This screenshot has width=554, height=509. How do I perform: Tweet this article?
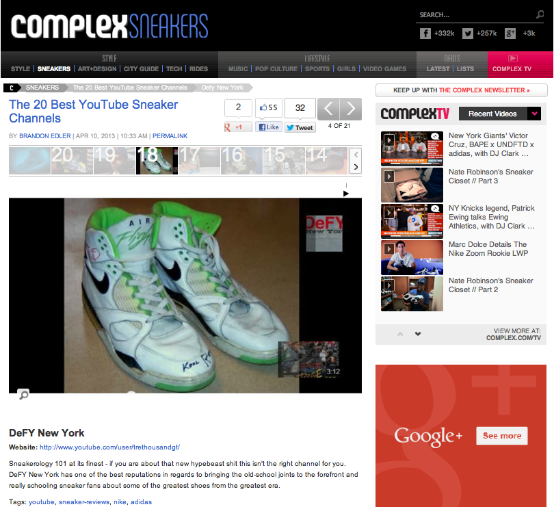(300, 128)
